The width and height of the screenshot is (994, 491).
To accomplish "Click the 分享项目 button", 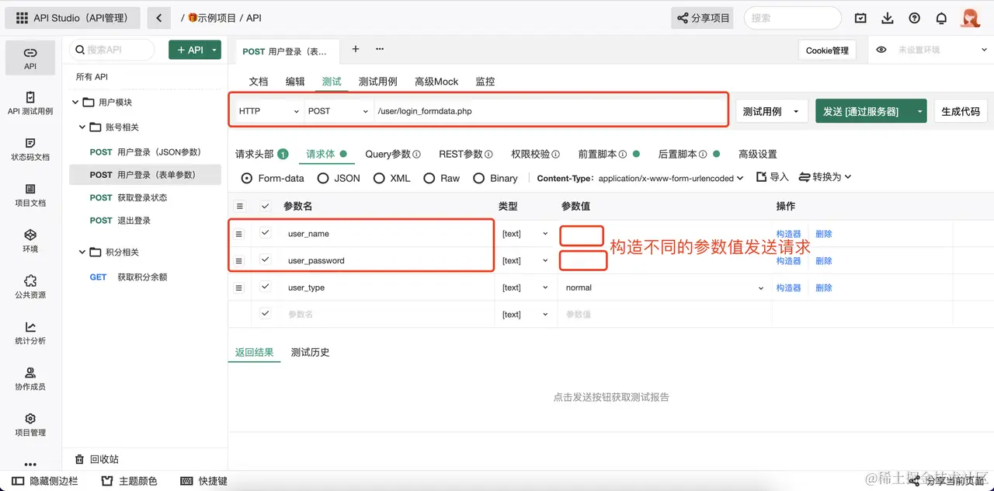I will 703,18.
